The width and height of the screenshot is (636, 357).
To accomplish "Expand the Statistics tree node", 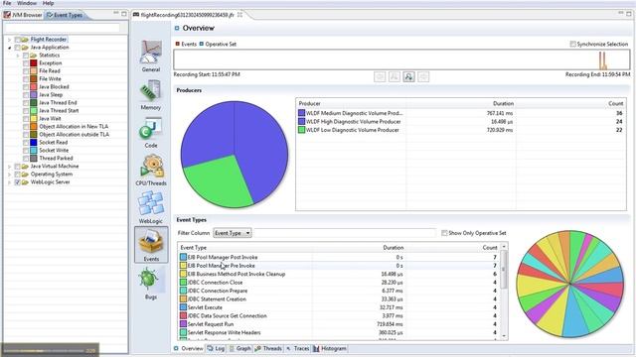I will pyautogui.click(x=18, y=56).
